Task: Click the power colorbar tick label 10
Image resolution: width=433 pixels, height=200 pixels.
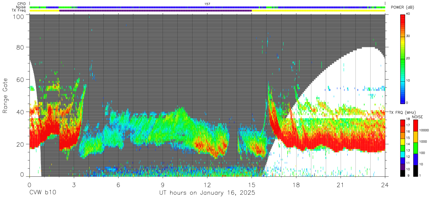Action: point(409,80)
